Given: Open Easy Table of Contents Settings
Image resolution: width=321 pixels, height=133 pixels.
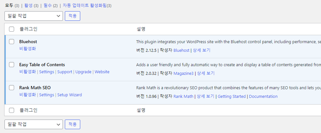Looking at the screenshot, I should point(47,72).
